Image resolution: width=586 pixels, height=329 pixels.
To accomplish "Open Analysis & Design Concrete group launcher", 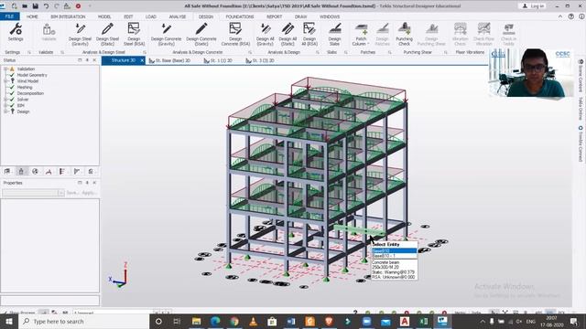I will pyautogui.click(x=250, y=52).
